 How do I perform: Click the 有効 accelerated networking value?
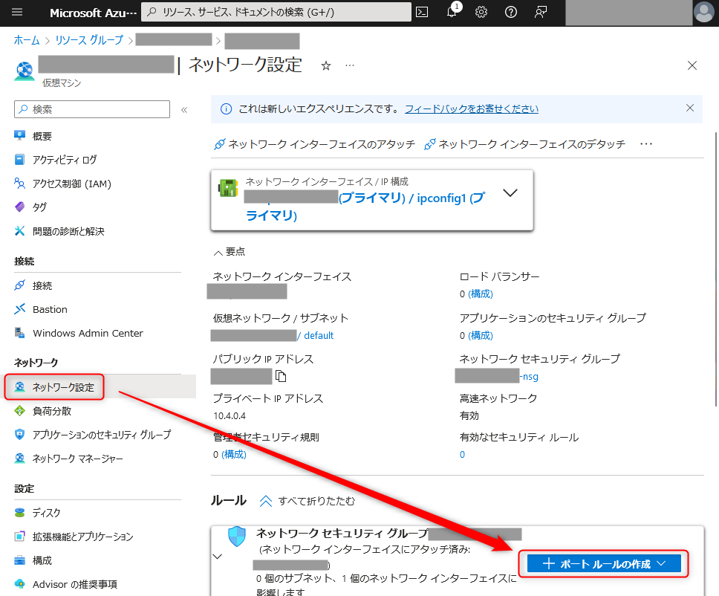click(x=469, y=415)
